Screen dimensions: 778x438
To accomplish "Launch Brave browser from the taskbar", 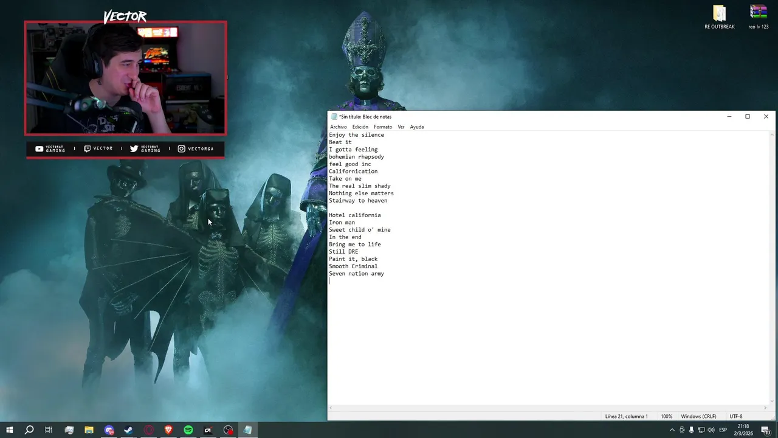I will click(168, 430).
